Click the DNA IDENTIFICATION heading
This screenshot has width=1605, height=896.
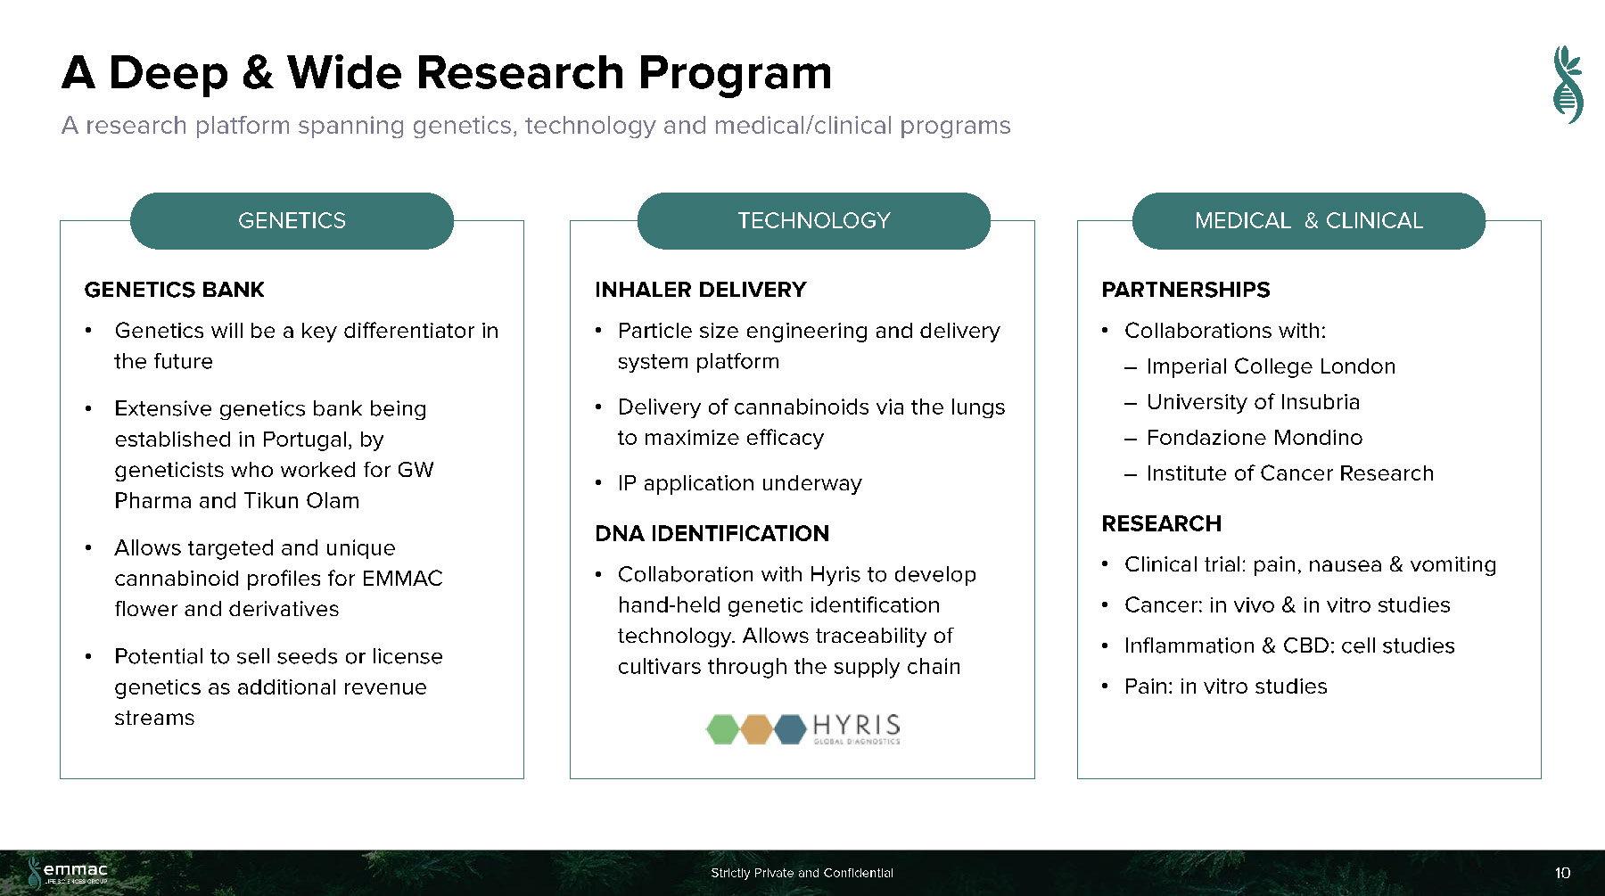712,533
